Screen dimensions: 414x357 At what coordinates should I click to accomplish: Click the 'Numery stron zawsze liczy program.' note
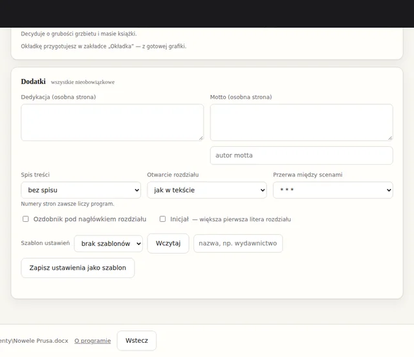click(67, 204)
